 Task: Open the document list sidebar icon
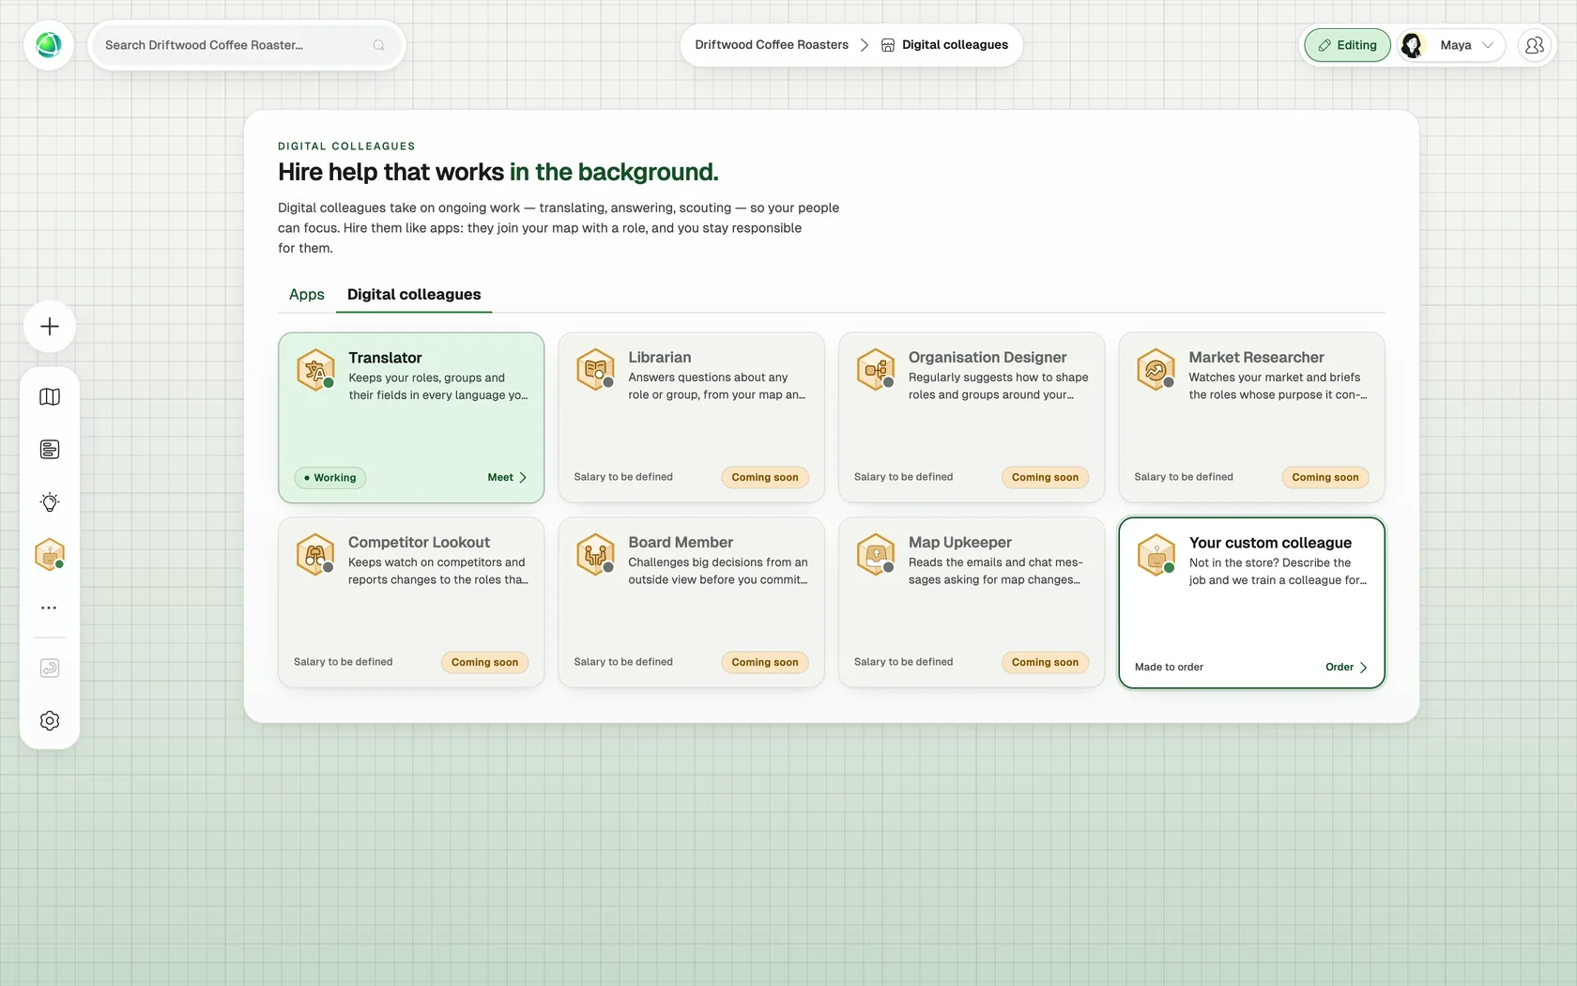50,450
